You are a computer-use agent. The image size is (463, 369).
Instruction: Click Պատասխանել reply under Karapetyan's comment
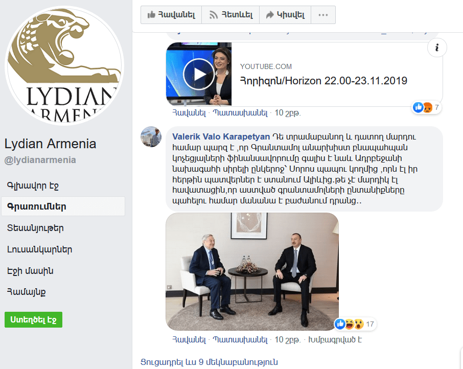(x=240, y=340)
